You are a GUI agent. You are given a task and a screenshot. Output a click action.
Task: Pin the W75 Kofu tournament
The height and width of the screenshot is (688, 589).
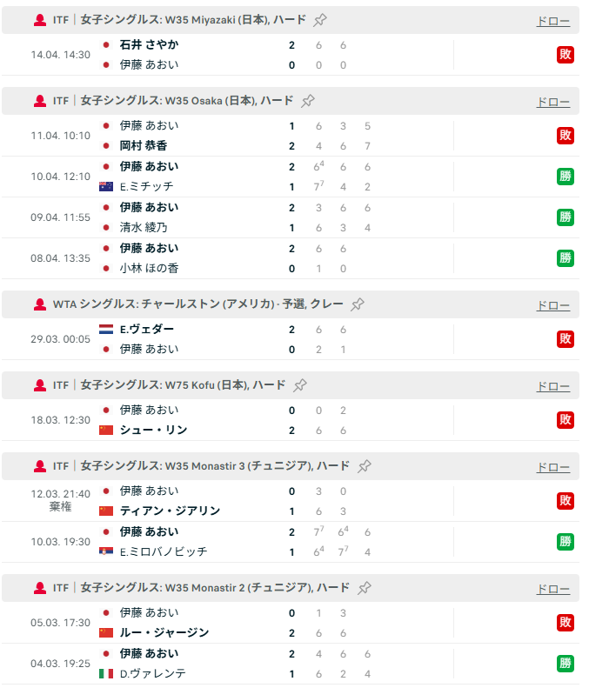(x=300, y=385)
